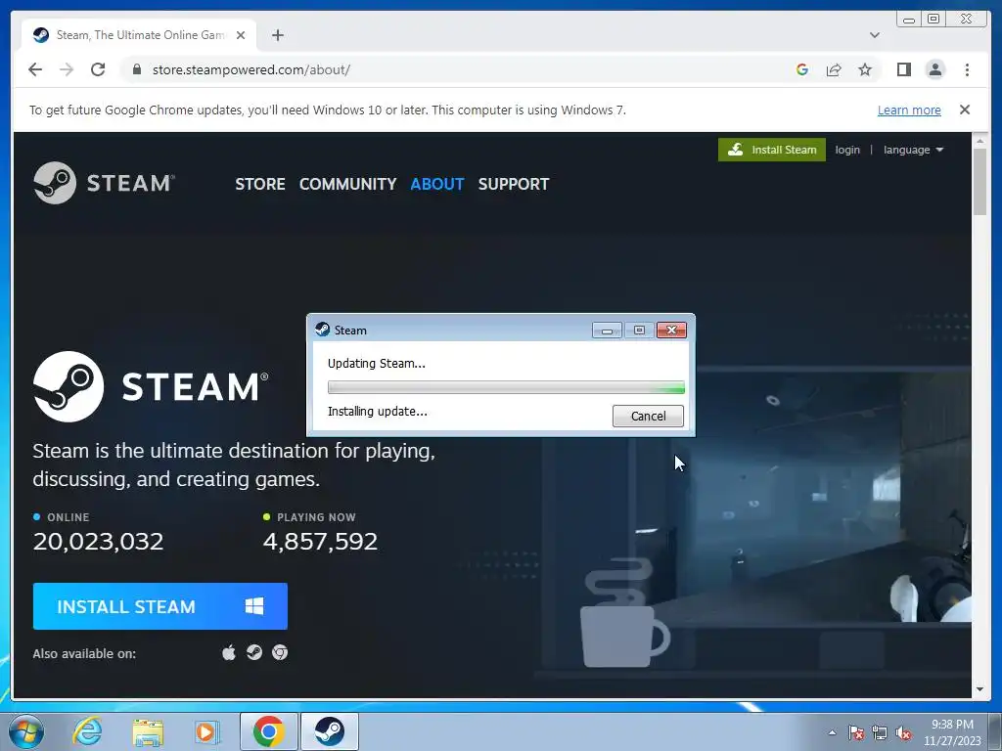Image resolution: width=1002 pixels, height=751 pixels.
Task: Open the Windows Start menu
Action: pos(26,731)
